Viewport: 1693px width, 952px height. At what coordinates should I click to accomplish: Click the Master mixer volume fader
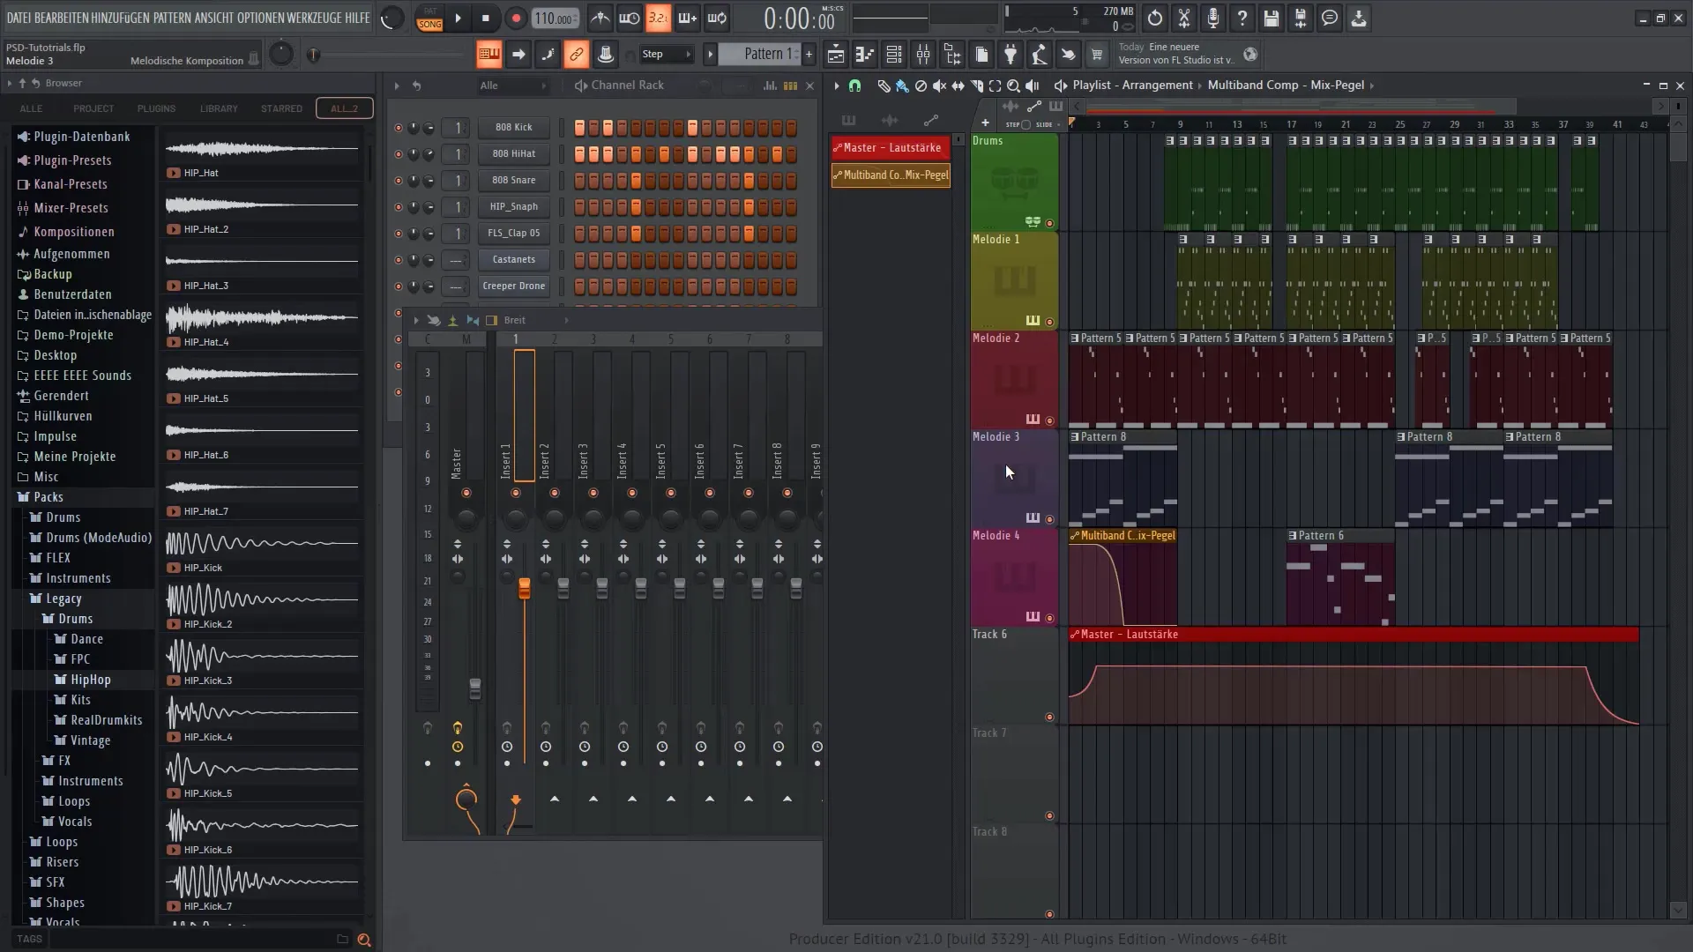475,689
